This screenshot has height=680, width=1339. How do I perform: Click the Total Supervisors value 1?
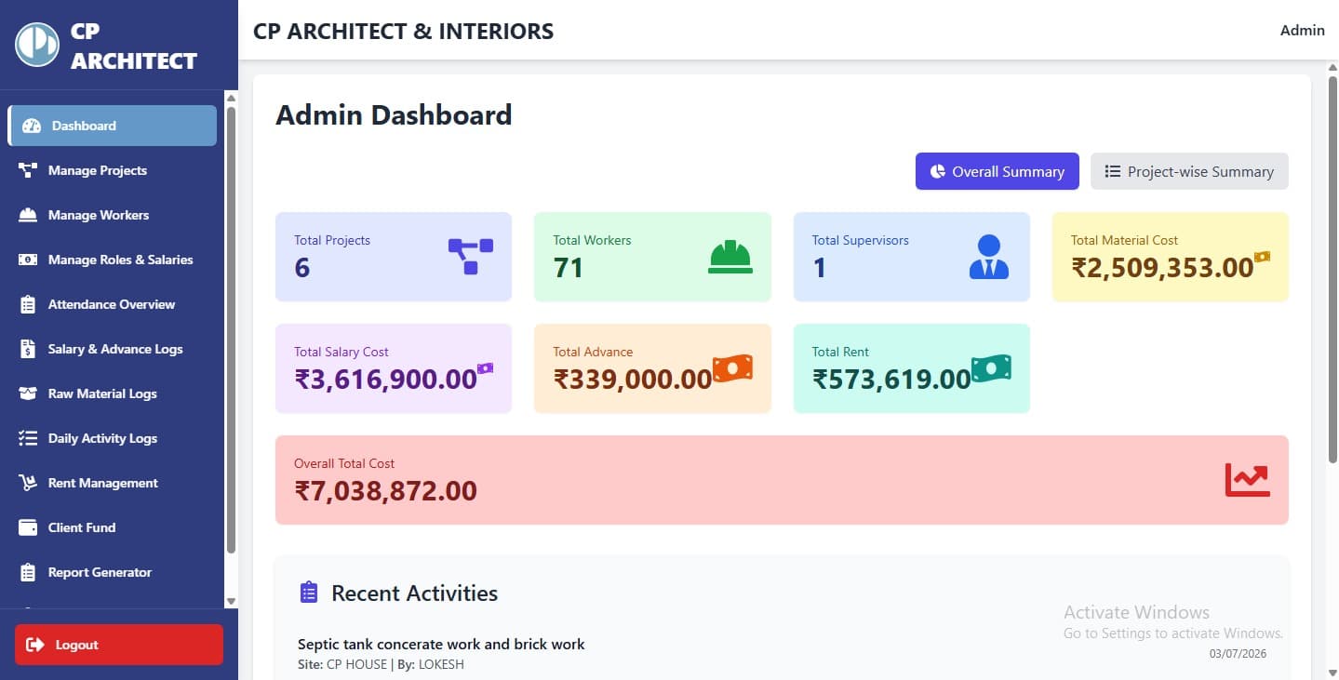tap(820, 268)
